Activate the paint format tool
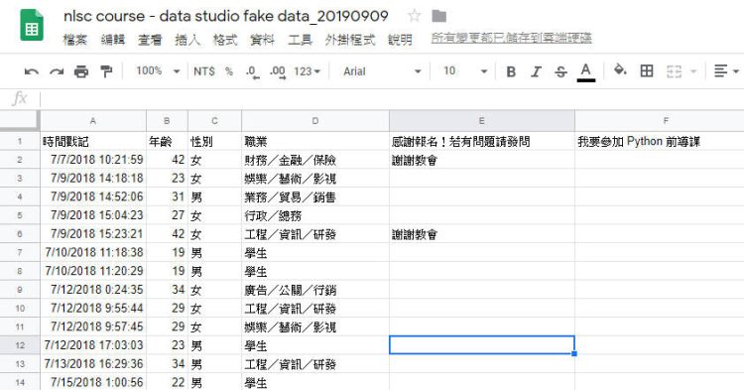This screenshot has height=390, width=744. [x=106, y=71]
